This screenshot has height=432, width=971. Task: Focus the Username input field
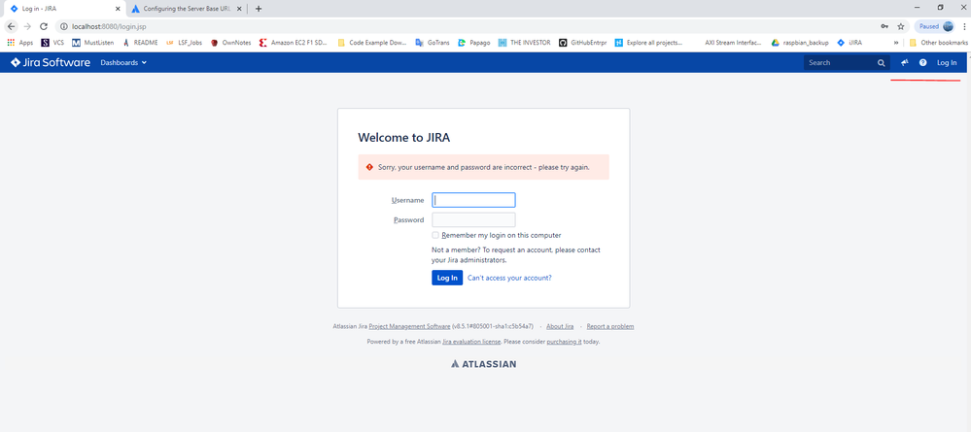(x=473, y=200)
